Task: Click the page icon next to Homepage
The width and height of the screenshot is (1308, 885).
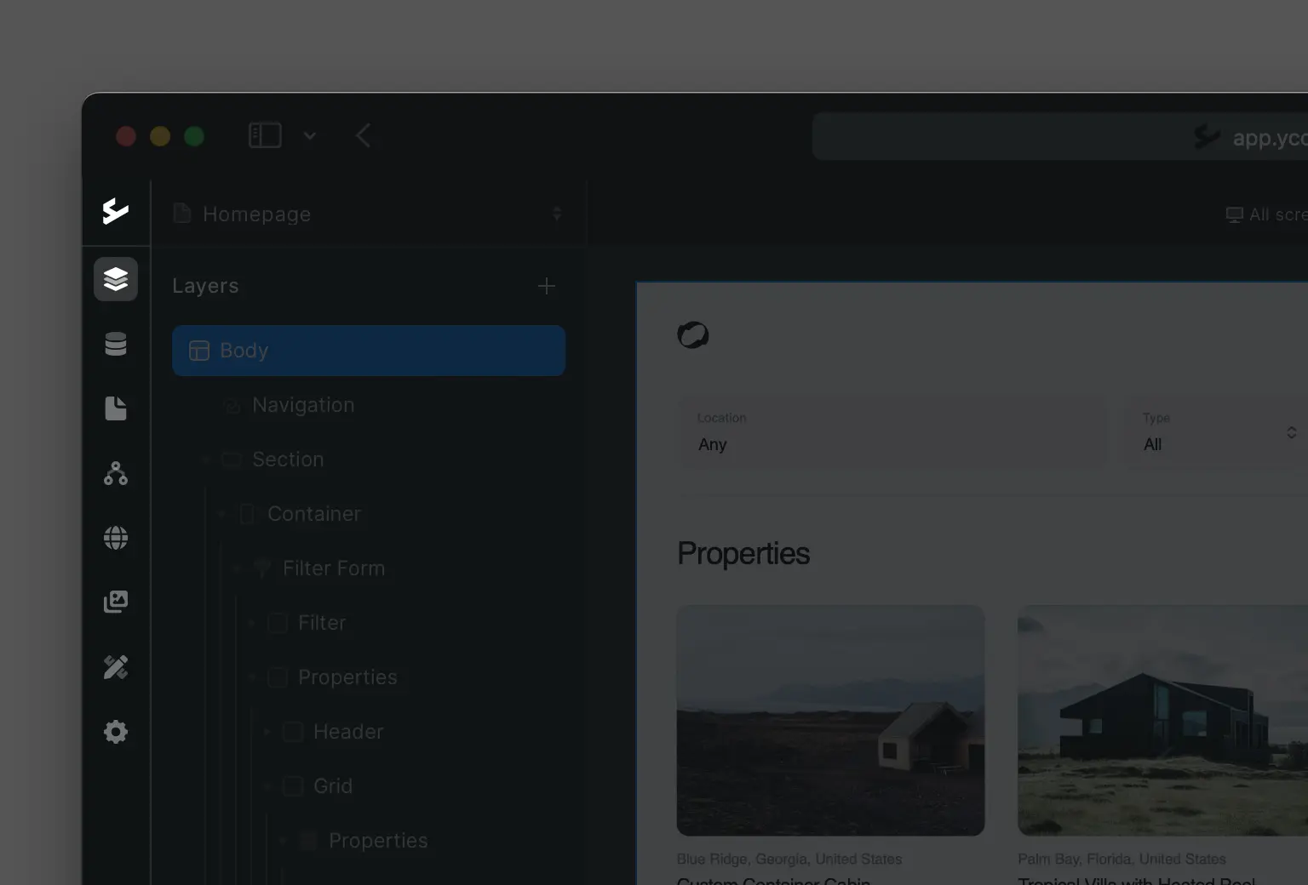Action: click(181, 213)
